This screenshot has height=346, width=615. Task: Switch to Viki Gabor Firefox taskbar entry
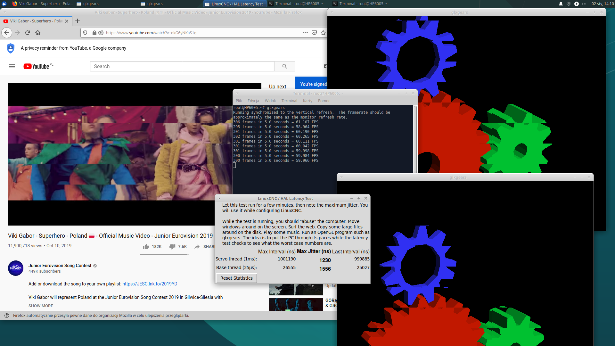click(x=43, y=4)
